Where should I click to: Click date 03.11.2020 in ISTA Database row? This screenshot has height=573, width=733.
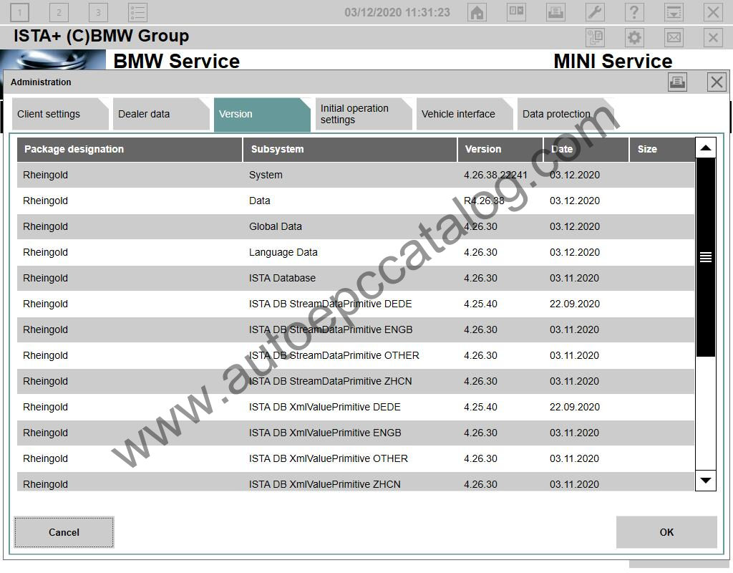(x=574, y=278)
